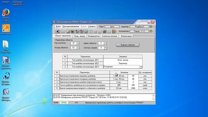Select the ШС2 value cell Периметр
Image resolution: width=208 pixels, height=117 pixels.
123,63
